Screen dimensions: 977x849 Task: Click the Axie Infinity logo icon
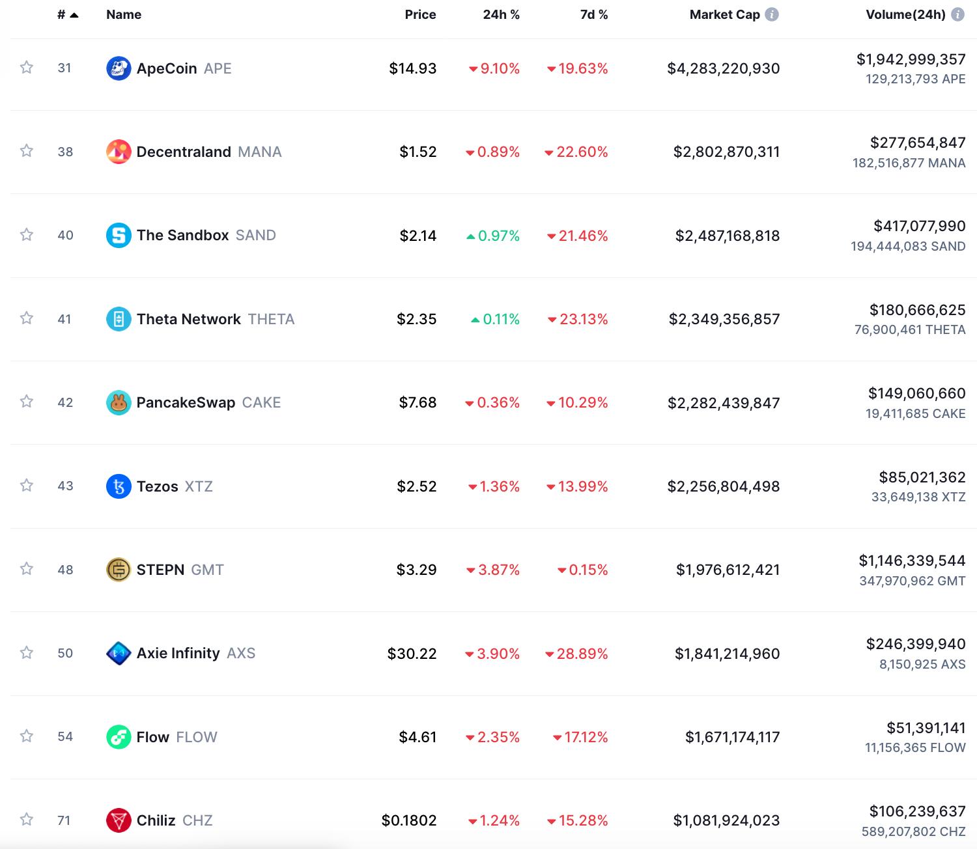(x=119, y=653)
